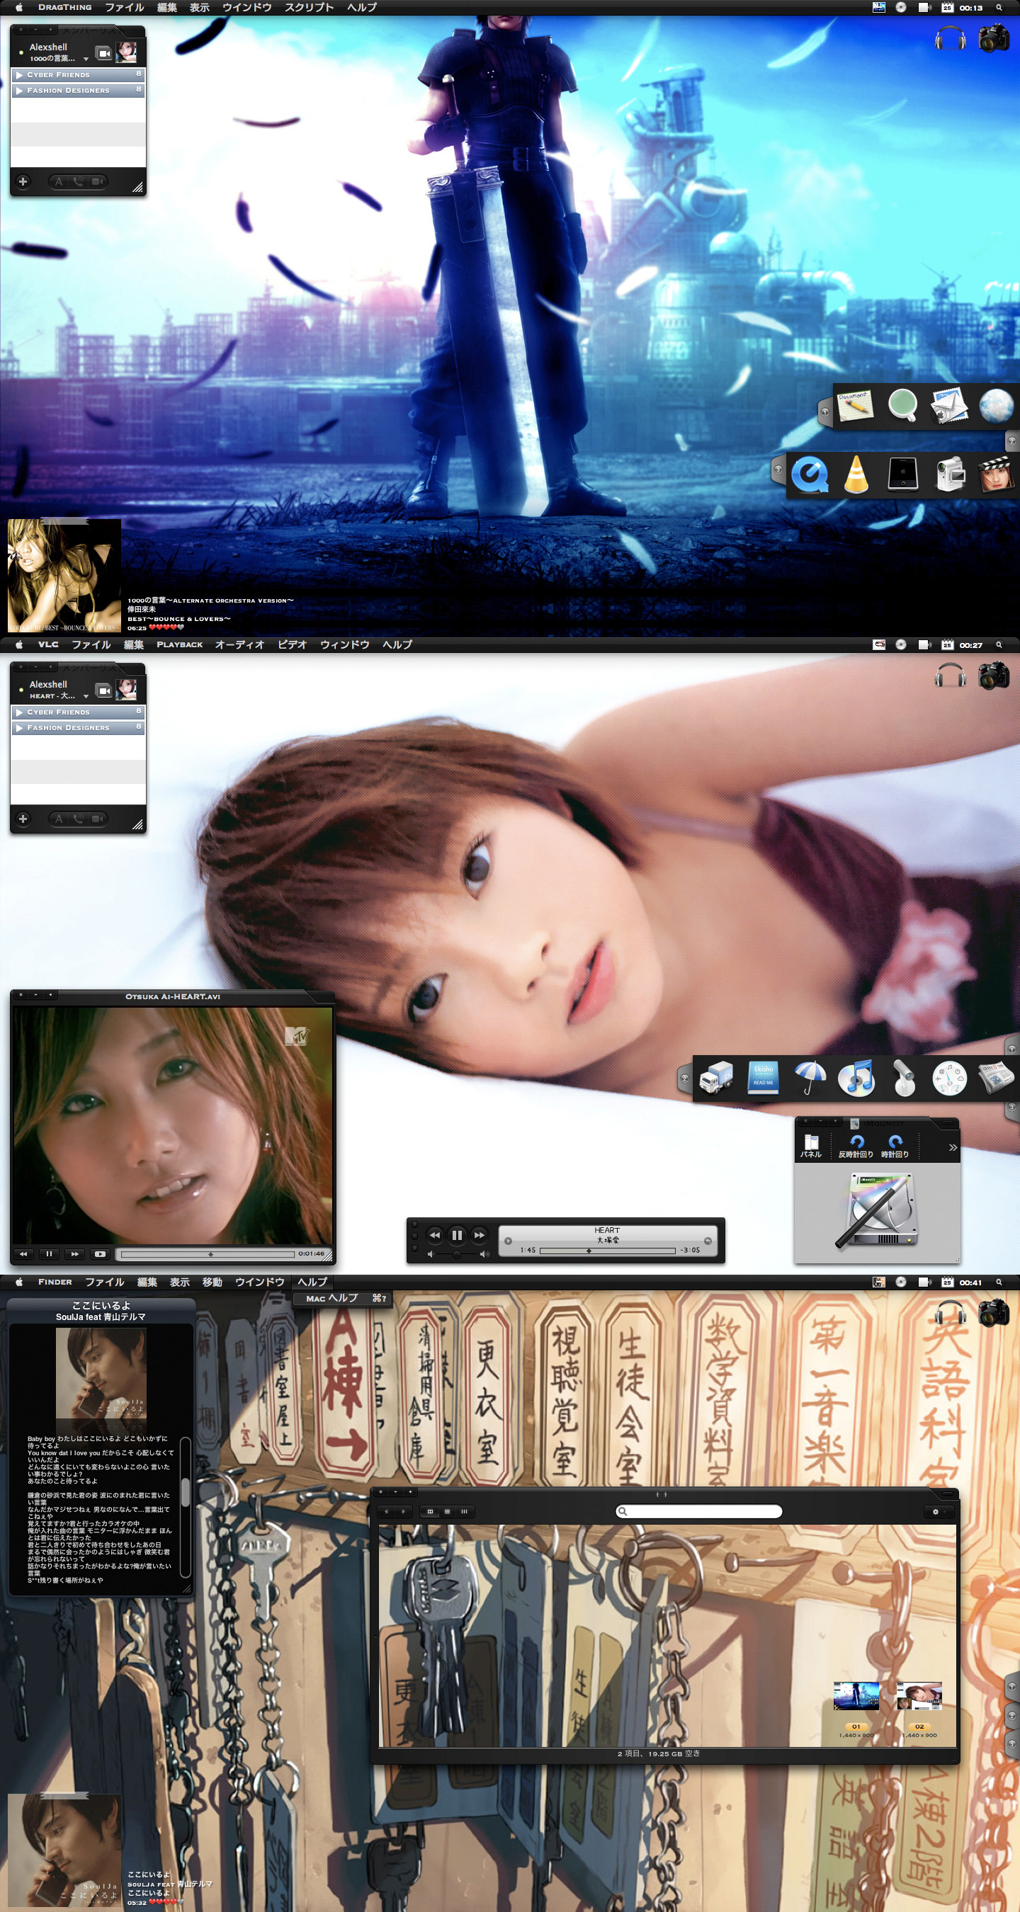1020x1912 pixels.
Task: Launch the iTunes music note dock icon
Action: tap(856, 1079)
